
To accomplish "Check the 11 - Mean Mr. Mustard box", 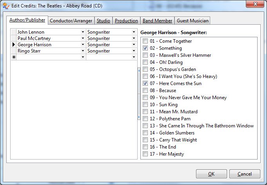I will pos(145,112).
